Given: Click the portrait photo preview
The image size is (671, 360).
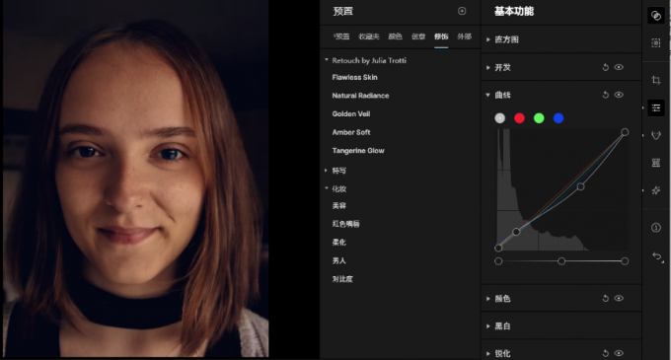Looking at the screenshot, I should coord(135,179).
